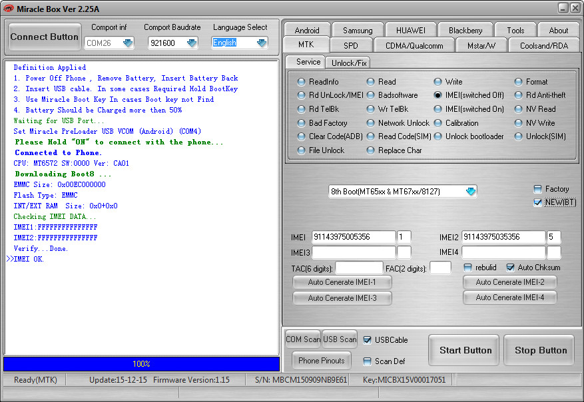Screen dimensions: 584x402
Task: Click the Connect Button
Action: click(45, 37)
